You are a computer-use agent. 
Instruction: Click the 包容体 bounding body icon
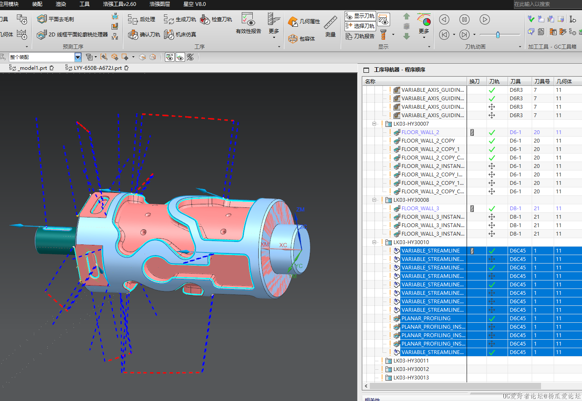pyautogui.click(x=293, y=38)
